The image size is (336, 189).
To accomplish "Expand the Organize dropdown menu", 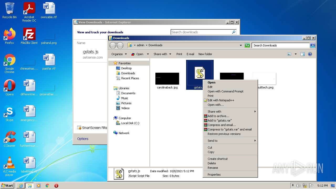I will pyautogui.click(x=119, y=54).
